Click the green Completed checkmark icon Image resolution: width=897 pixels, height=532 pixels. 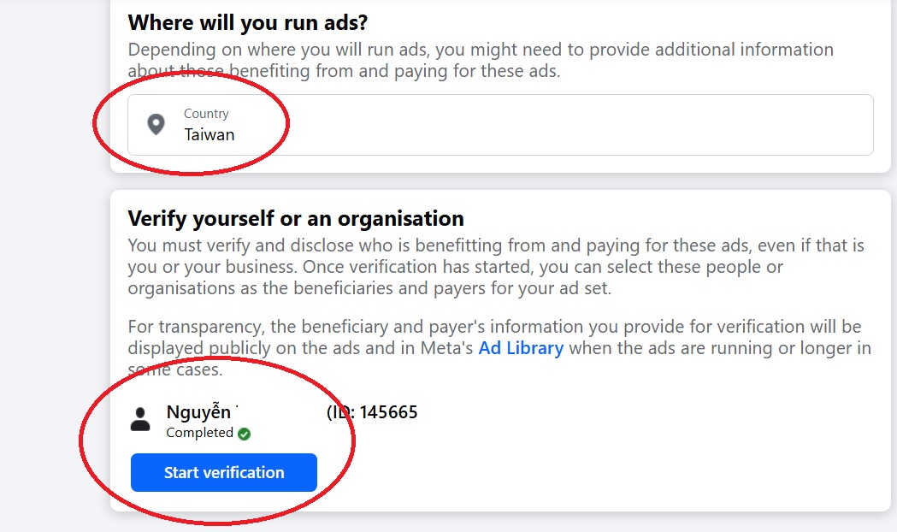(x=244, y=434)
